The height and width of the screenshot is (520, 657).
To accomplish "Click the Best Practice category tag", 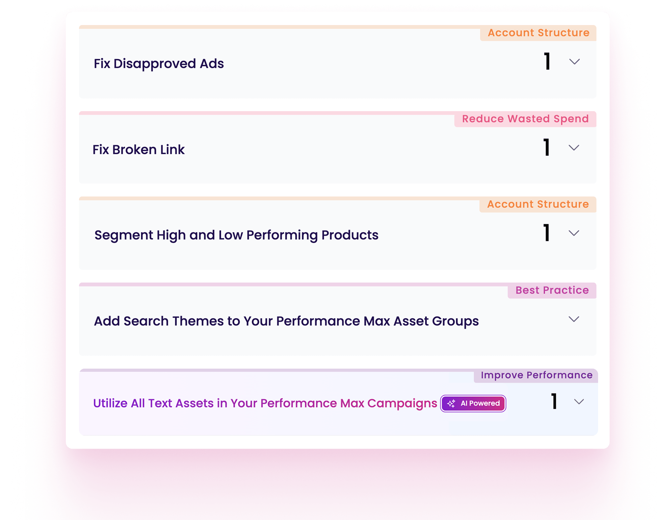I will [552, 290].
